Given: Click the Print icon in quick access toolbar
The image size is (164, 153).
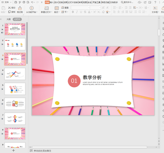Looking at the screenshot, I should [24, 2].
